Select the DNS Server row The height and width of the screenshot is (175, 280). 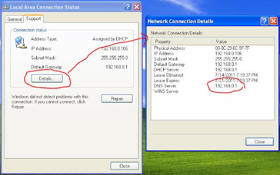click(x=213, y=86)
